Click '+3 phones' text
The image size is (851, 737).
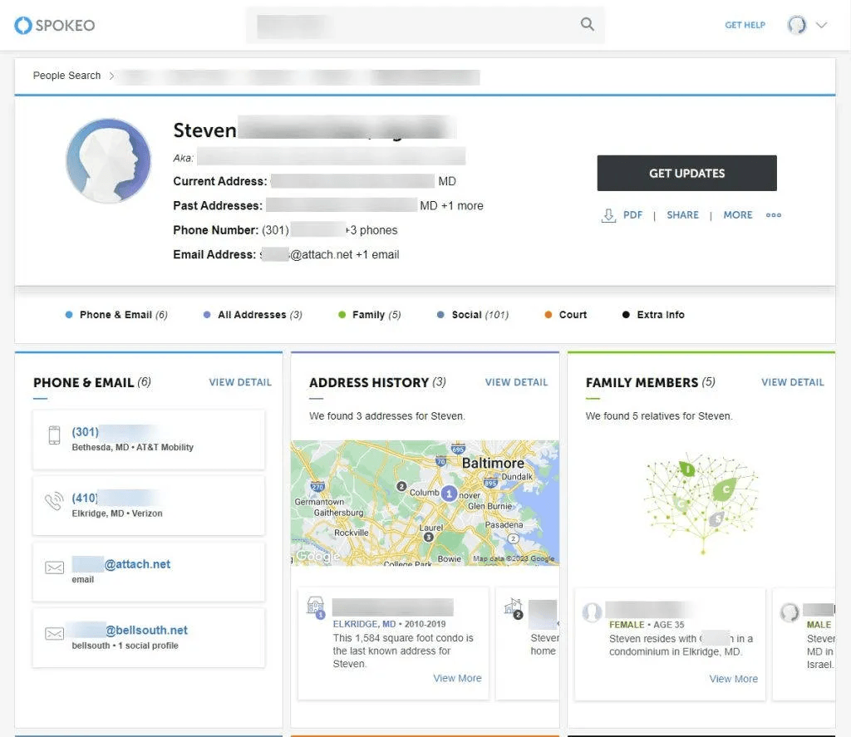click(371, 230)
